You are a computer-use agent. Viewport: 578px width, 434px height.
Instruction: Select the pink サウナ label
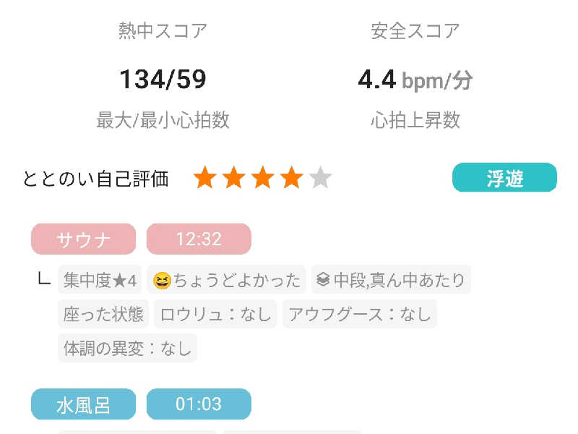pyautogui.click(x=83, y=239)
